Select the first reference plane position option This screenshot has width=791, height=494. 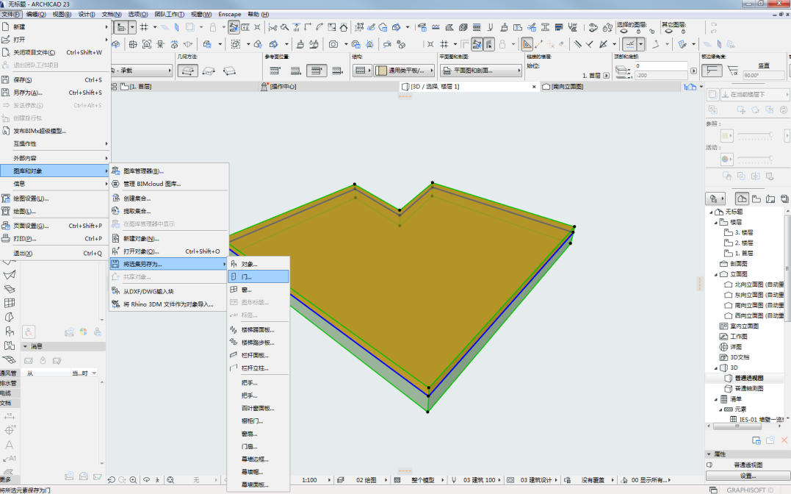coord(275,71)
